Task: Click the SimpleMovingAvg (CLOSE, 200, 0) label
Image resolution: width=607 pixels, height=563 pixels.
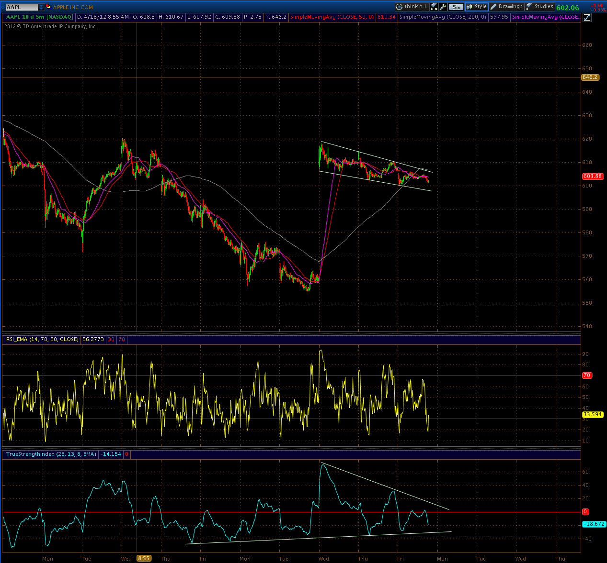Action: point(443,17)
